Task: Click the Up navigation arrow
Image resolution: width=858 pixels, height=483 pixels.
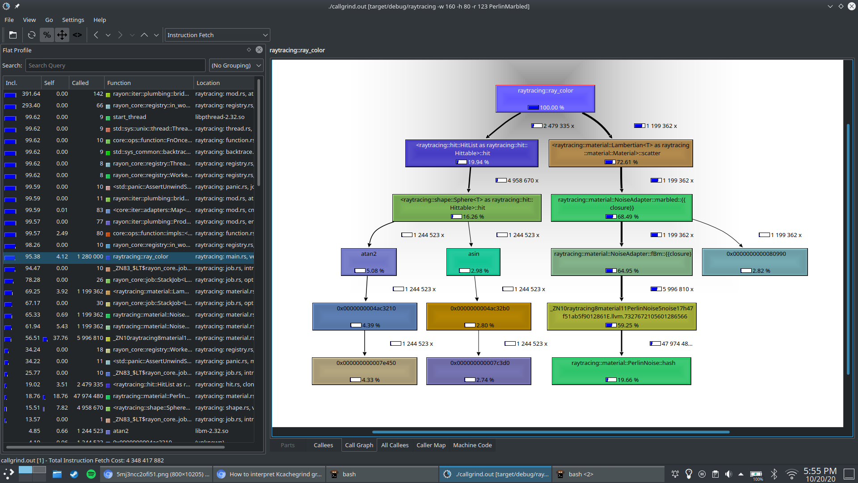Action: (x=144, y=35)
